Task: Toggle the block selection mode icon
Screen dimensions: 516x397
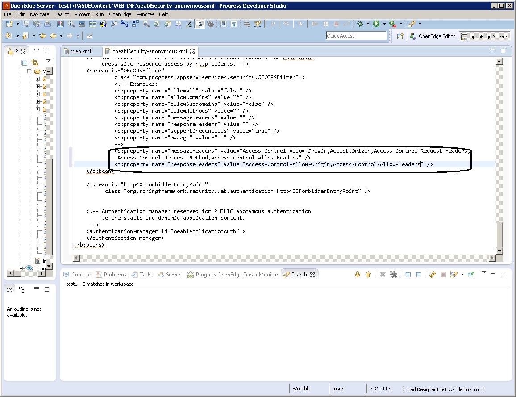Action: tap(223, 24)
